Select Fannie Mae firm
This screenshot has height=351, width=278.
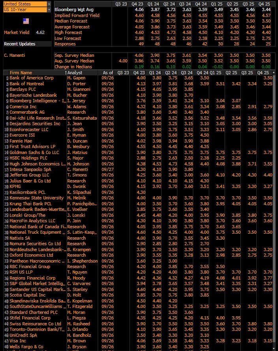click(x=21, y=141)
